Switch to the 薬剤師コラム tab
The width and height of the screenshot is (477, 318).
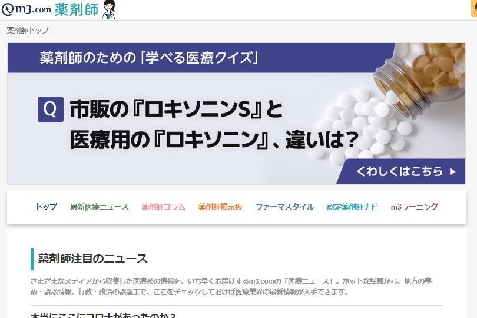tap(163, 207)
